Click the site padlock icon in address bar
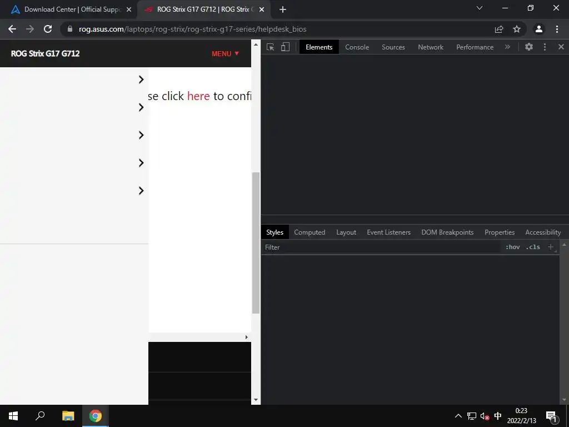The height and width of the screenshot is (427, 569). tap(70, 29)
